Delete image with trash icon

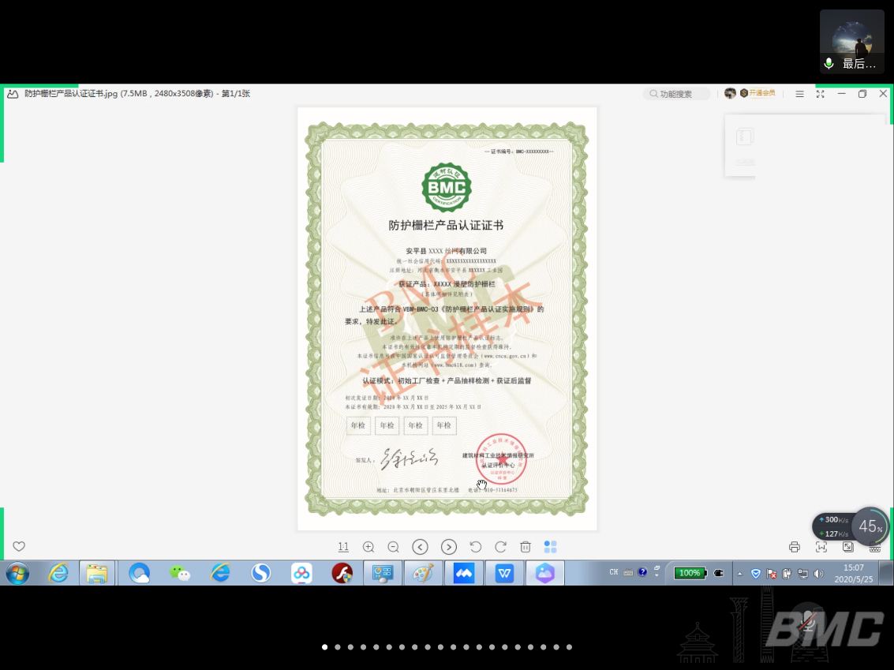coord(526,547)
